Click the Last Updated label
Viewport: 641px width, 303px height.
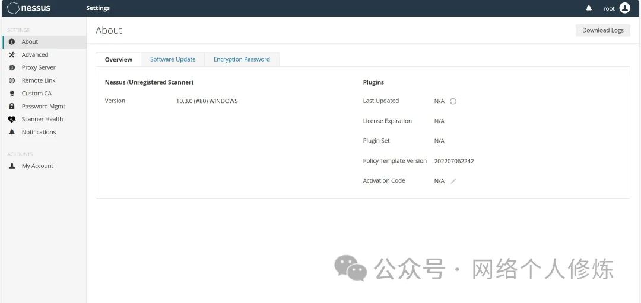(381, 101)
